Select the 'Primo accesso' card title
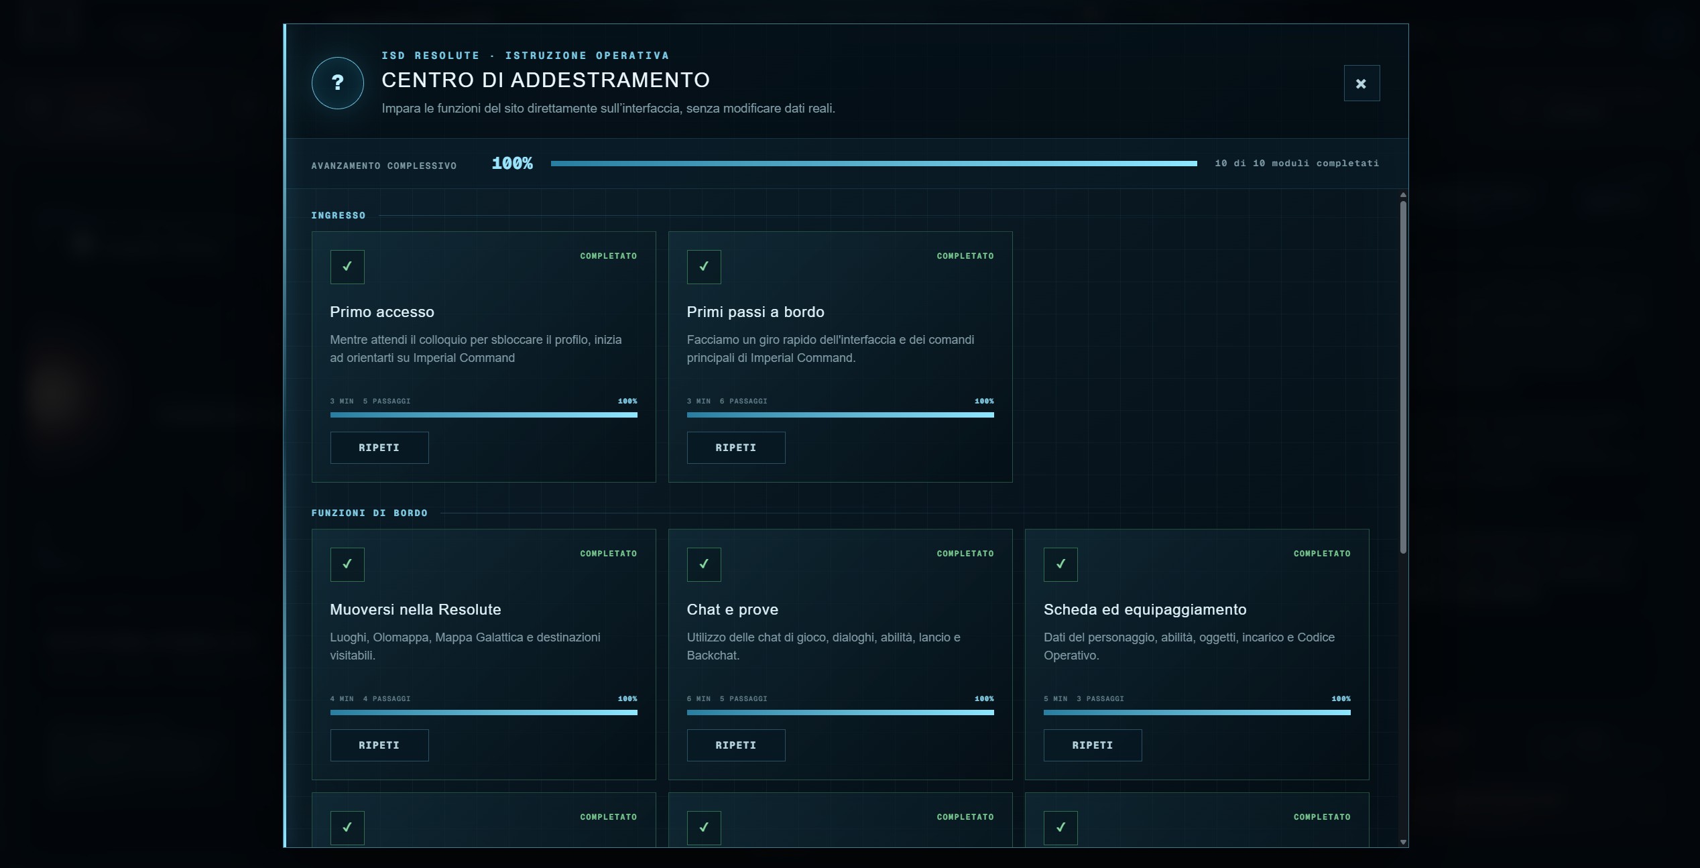The height and width of the screenshot is (868, 1700). point(382,312)
